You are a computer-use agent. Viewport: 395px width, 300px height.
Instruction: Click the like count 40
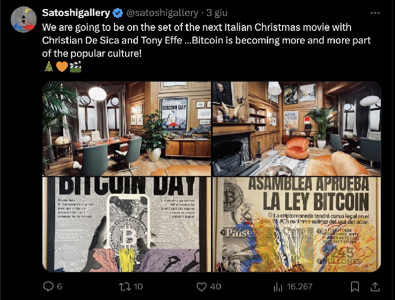tap(216, 287)
